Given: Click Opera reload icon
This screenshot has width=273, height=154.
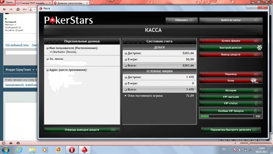Looking at the screenshot, I should (x=18, y=9).
